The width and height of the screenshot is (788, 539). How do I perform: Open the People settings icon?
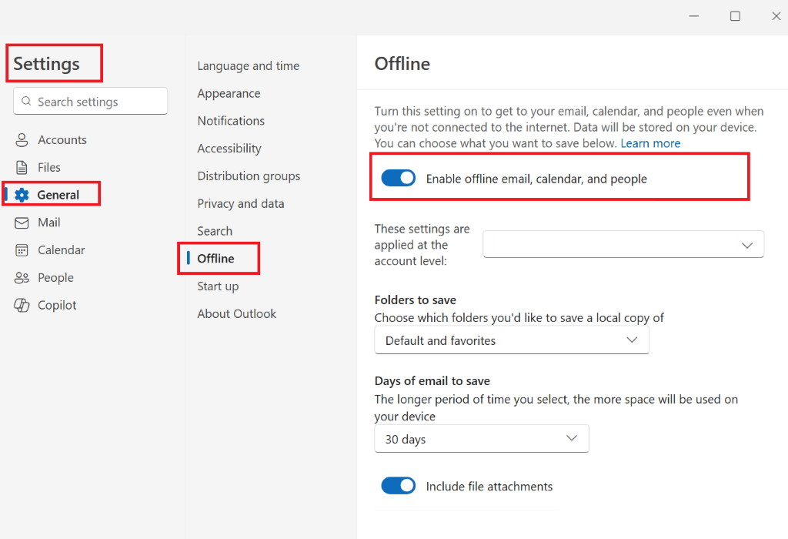[x=22, y=277]
